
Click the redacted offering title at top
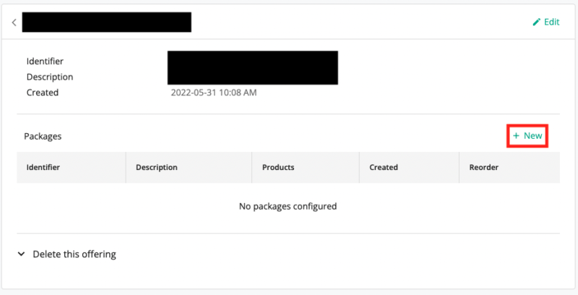[x=106, y=22]
